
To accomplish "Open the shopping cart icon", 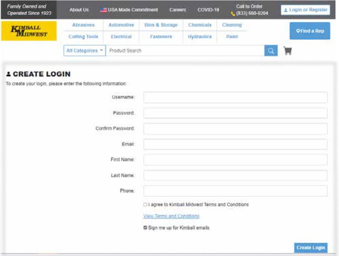I will click(287, 51).
